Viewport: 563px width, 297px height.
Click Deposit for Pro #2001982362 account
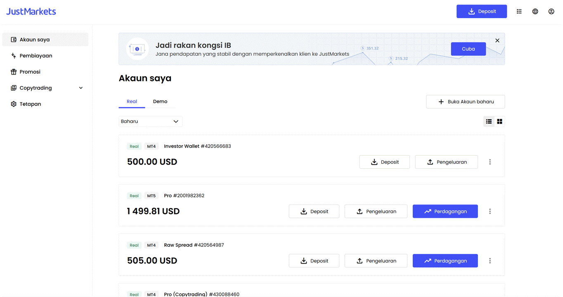pyautogui.click(x=314, y=211)
